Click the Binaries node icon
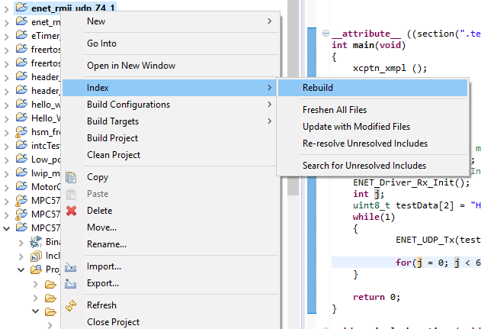 36,242
